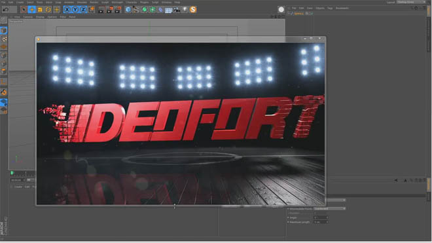Click Make Editable icon in left sidebar
This screenshot has width=432, height=243.
point(3,20)
